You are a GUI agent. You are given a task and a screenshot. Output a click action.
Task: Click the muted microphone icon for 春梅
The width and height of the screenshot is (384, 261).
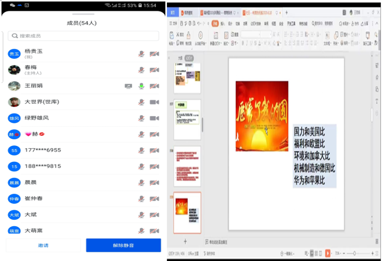click(142, 70)
